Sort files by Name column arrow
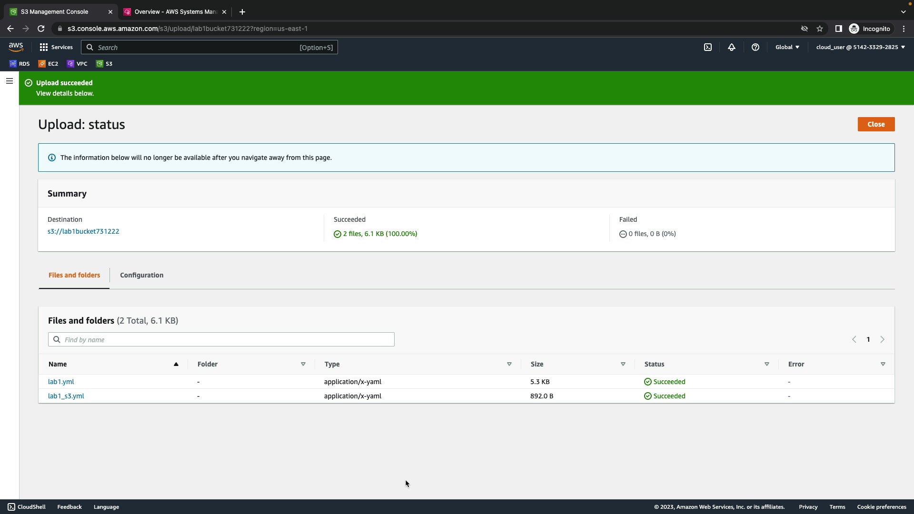Viewport: 914px width, 514px height. click(x=176, y=364)
